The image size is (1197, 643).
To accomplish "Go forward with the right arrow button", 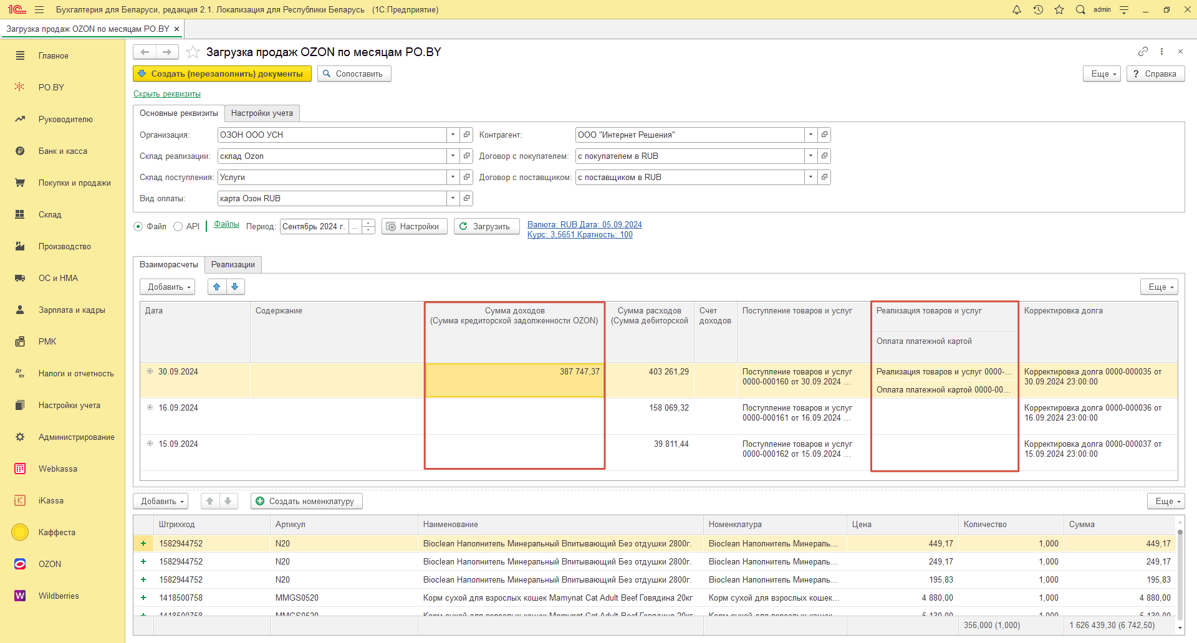I will (x=167, y=52).
